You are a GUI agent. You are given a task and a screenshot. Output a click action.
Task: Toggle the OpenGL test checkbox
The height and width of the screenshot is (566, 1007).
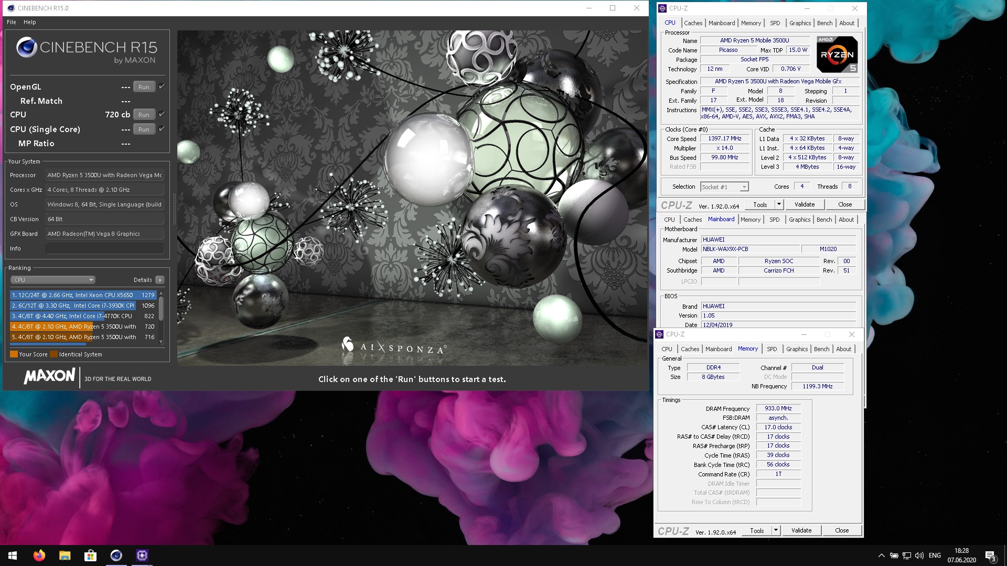(162, 86)
